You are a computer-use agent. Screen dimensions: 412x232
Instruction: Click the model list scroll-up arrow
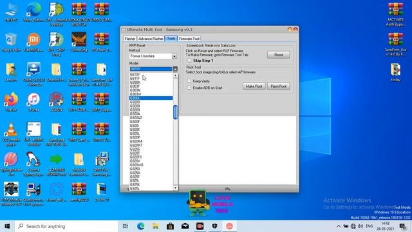click(x=176, y=75)
